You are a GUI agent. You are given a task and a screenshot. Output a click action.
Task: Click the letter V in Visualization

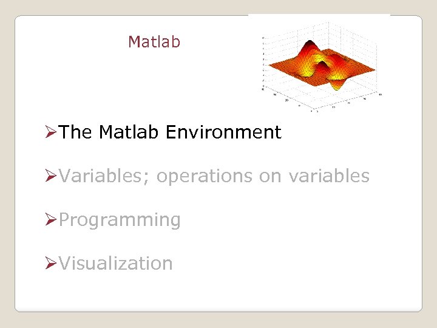65,264
